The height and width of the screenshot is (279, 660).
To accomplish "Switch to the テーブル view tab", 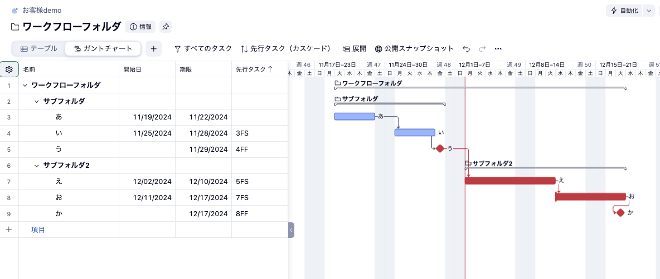I will 38,49.
